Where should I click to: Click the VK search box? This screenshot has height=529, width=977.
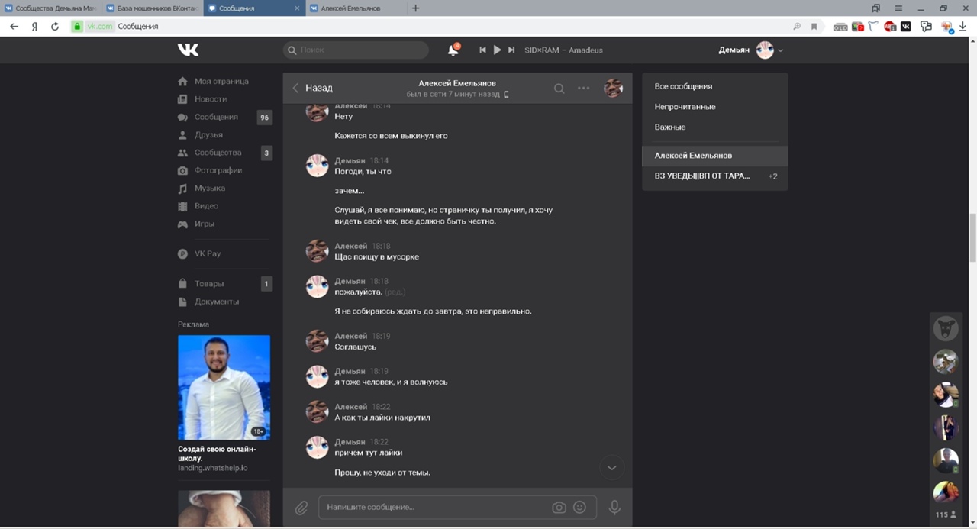click(356, 50)
